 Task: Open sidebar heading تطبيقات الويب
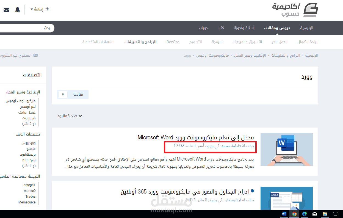(28, 134)
